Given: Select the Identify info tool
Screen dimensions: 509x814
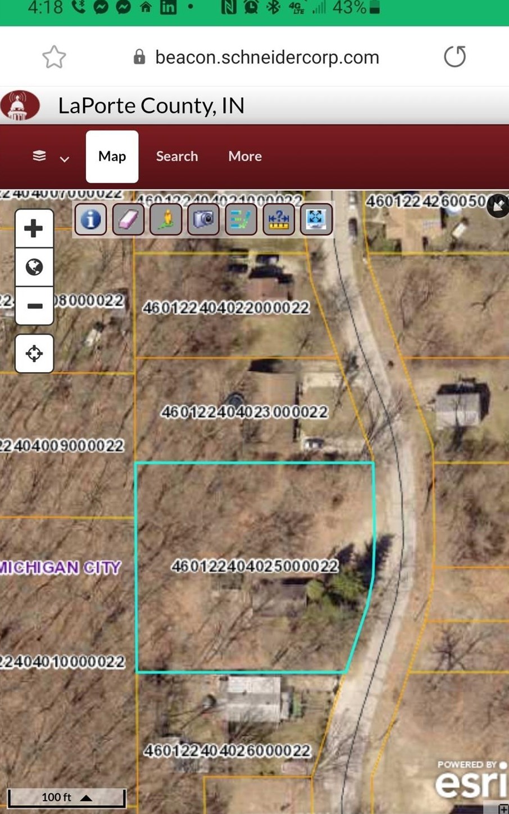Looking at the screenshot, I should [x=90, y=219].
